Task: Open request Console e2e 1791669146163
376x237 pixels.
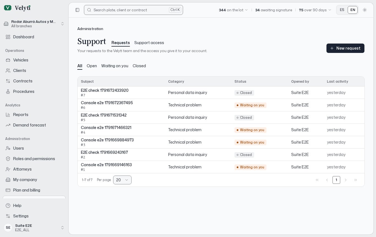Action: coord(106,165)
